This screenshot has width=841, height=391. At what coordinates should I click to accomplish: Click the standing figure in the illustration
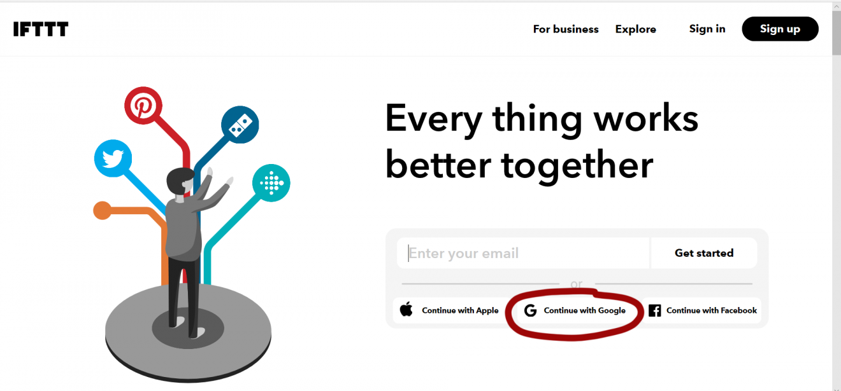click(182, 235)
